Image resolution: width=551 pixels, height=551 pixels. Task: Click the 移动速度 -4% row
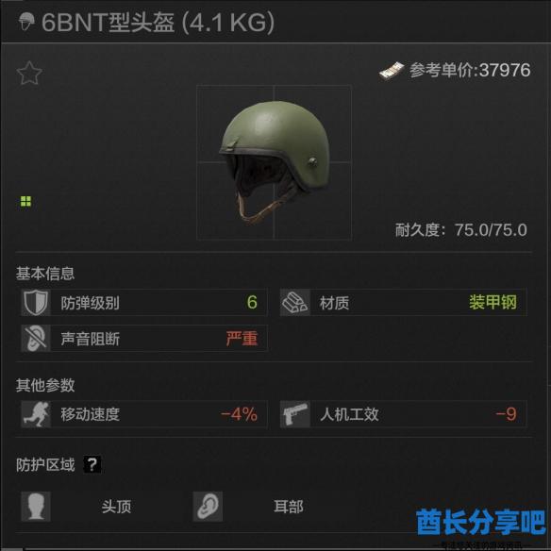[144, 414]
